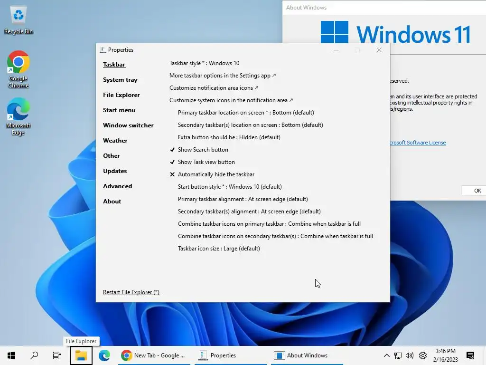The image size is (486, 365).
Task: Open the About section
Action: 112,202
